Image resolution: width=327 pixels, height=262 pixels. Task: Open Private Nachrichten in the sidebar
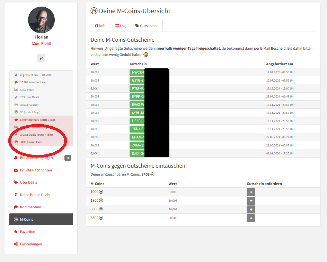[x=36, y=170]
